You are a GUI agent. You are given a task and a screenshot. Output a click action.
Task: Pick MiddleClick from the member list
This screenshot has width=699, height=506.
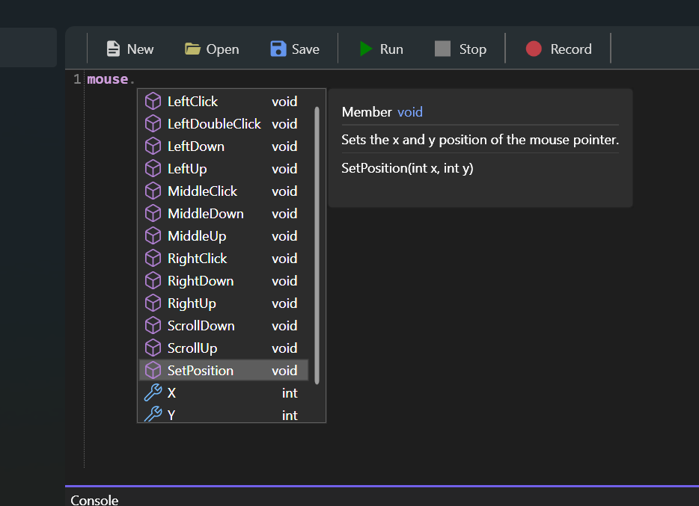(224, 191)
